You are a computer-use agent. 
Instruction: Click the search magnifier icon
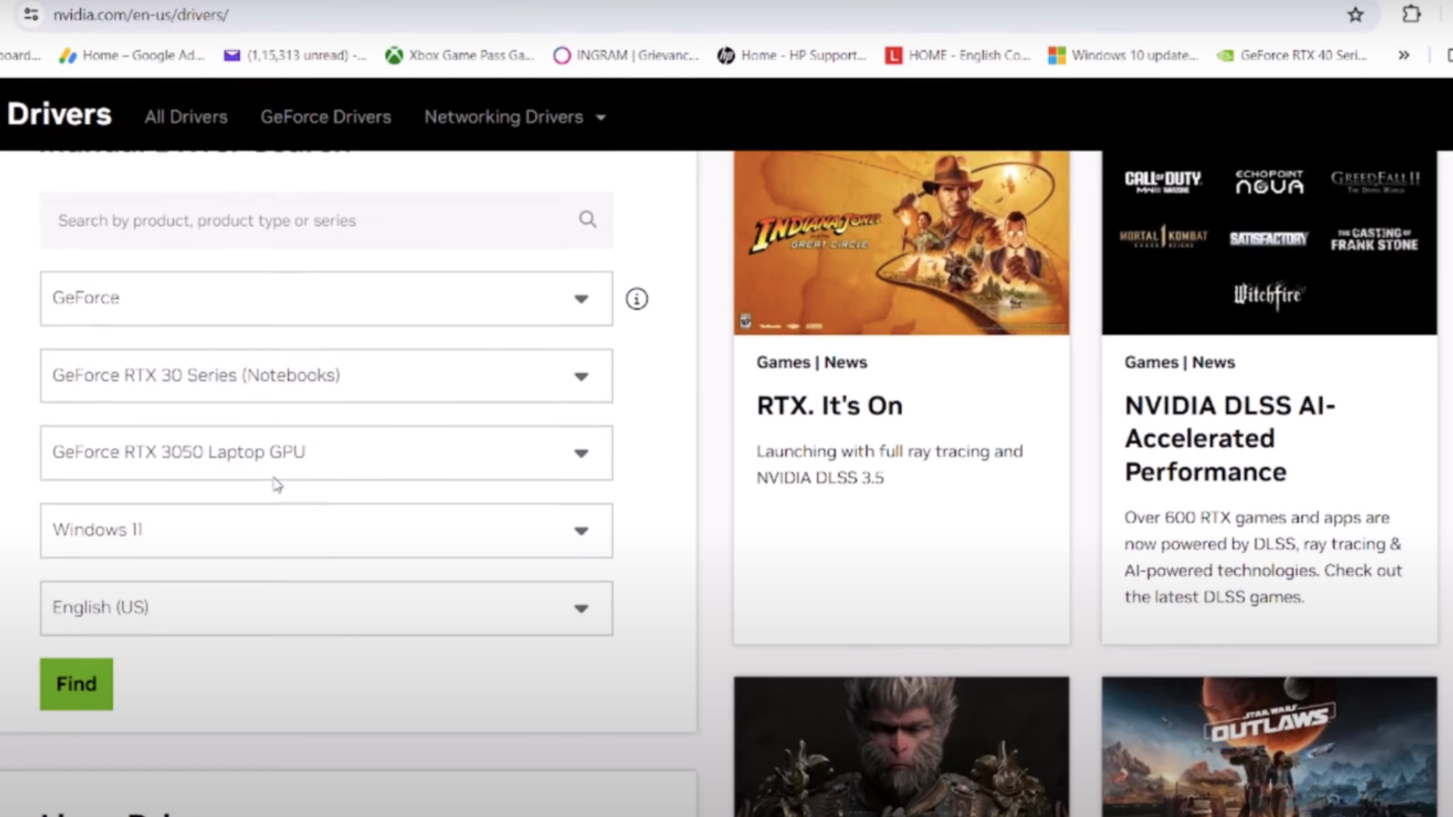pos(588,219)
